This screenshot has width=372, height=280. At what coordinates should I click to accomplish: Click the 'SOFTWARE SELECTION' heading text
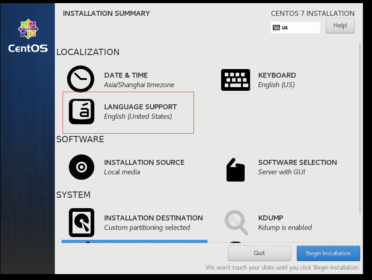[x=298, y=163]
